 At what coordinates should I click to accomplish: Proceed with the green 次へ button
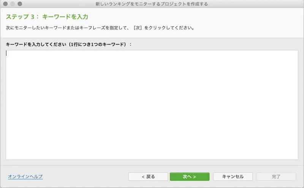(x=190, y=177)
